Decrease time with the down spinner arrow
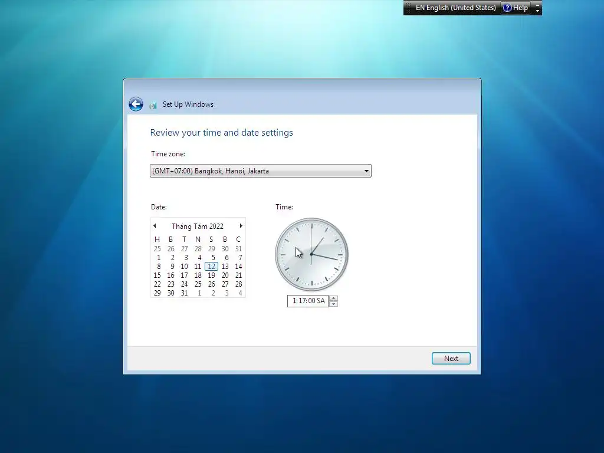The image size is (604, 453). 334,304
